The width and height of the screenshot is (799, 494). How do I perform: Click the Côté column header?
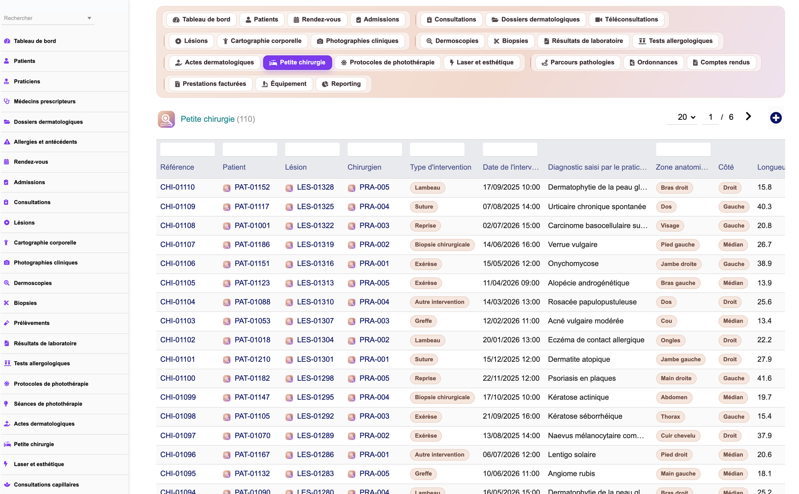tap(726, 167)
